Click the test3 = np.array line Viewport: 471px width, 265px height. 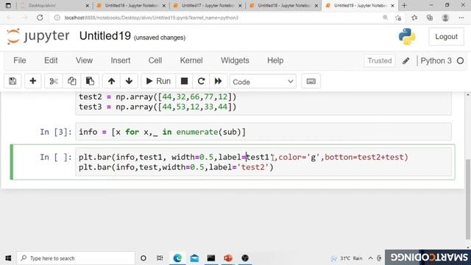[x=157, y=107]
